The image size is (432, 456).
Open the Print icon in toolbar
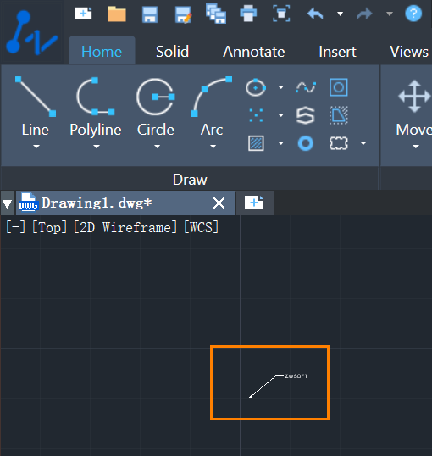click(x=248, y=14)
